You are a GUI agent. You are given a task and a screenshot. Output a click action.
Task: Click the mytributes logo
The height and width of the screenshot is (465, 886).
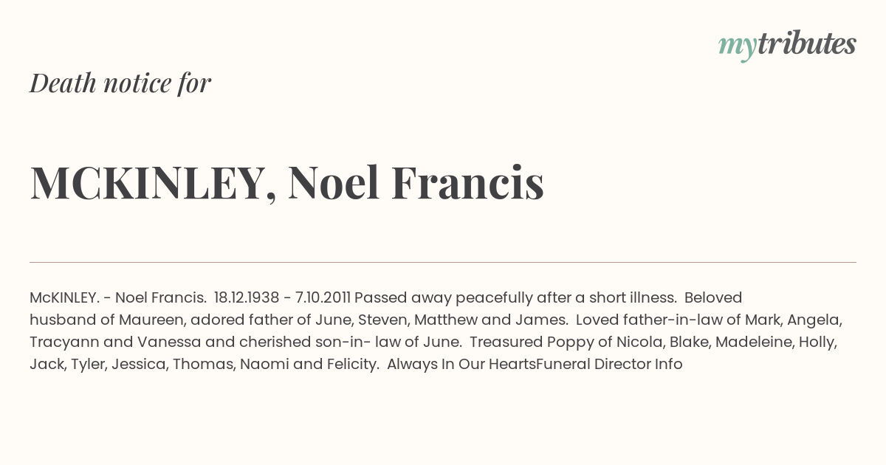[x=787, y=44]
